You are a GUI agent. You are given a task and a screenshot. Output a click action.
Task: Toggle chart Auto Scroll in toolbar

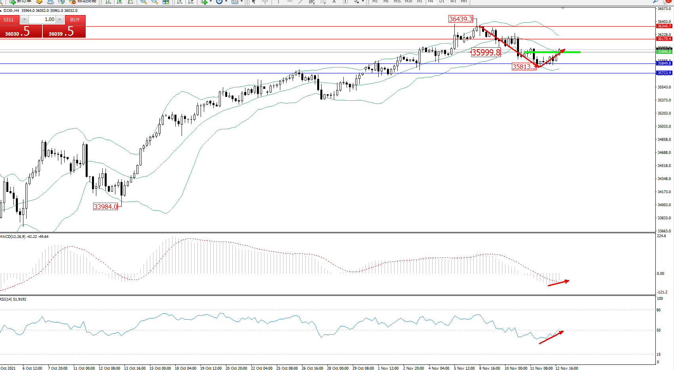tap(180, 2)
